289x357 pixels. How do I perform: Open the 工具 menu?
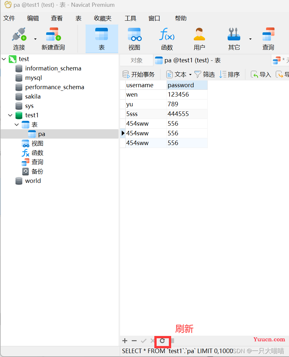pos(130,18)
